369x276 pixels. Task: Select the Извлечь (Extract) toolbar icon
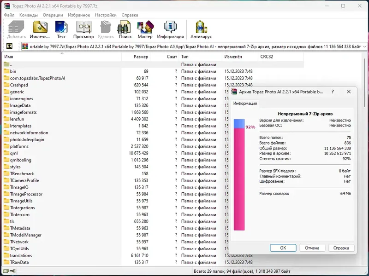coord(39,28)
